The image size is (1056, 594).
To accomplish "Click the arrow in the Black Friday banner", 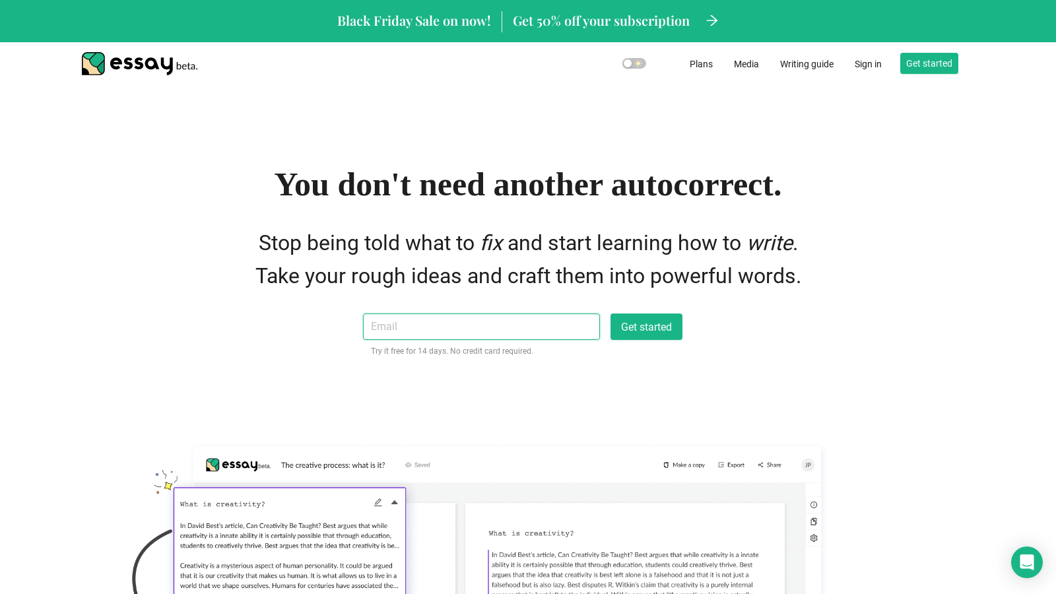I will pyautogui.click(x=711, y=21).
